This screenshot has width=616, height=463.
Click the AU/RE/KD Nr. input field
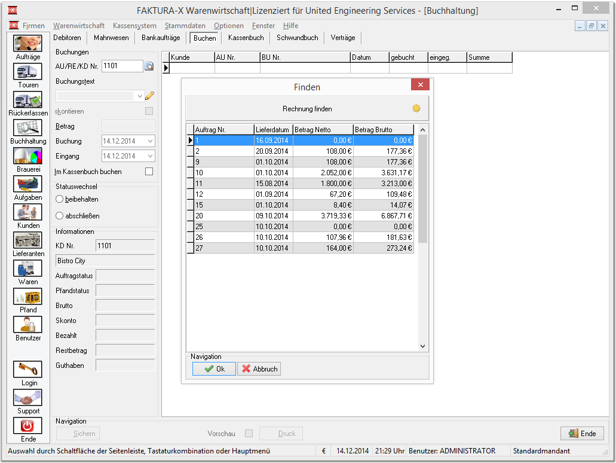pos(122,66)
